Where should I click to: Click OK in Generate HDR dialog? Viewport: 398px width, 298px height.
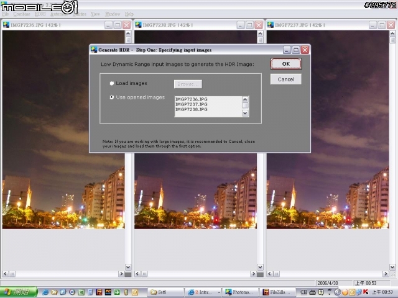click(286, 64)
